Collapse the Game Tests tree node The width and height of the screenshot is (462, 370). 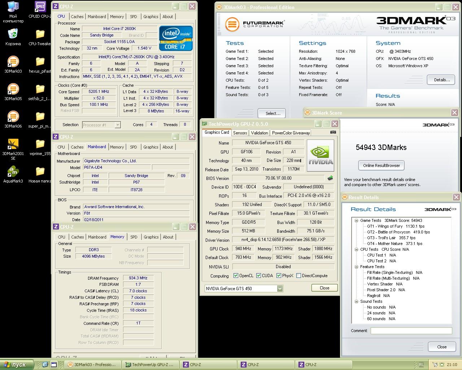coord(357,220)
